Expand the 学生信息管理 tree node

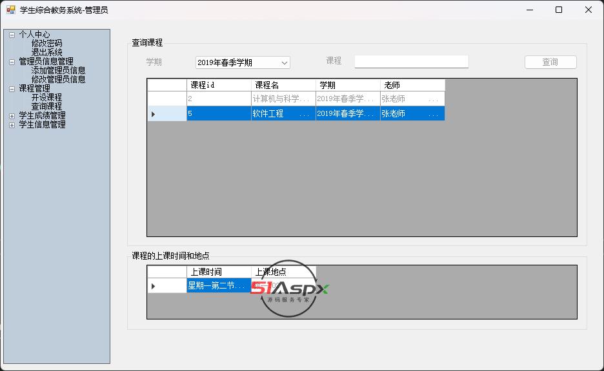pyautogui.click(x=12, y=125)
